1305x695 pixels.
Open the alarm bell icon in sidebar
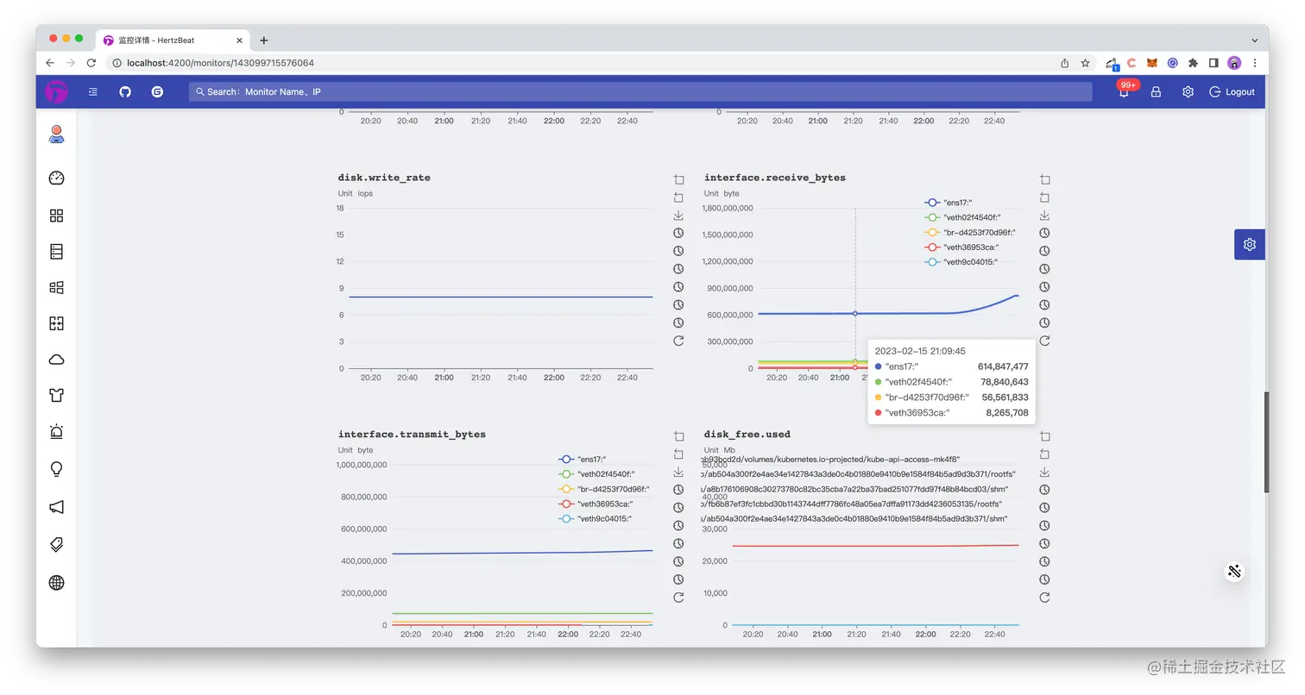click(57, 432)
